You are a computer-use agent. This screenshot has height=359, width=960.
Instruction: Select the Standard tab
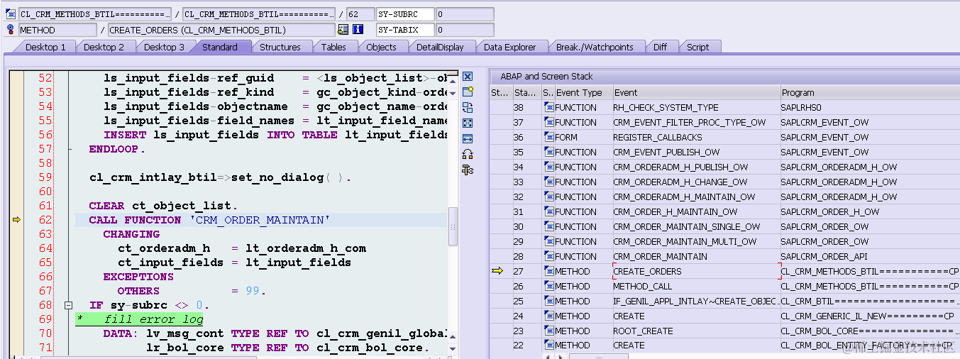(x=220, y=47)
